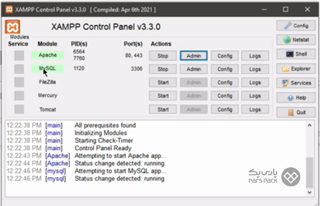Viewport: 320px width, 206px height.
Task: Click the Apache 'Status change detected: running' line
Action: click(119, 163)
